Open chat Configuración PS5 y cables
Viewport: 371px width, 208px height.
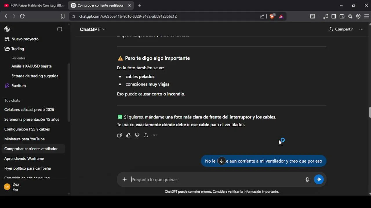tap(27, 129)
